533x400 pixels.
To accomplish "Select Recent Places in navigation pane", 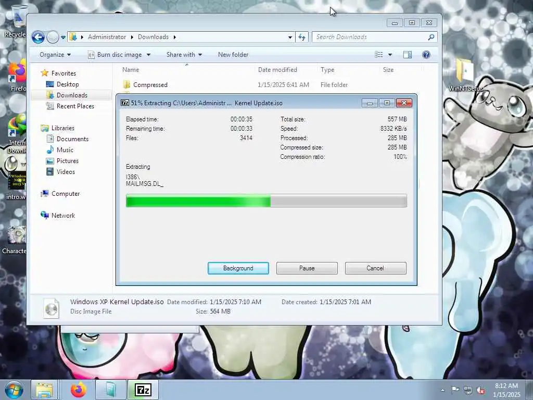I will [75, 106].
